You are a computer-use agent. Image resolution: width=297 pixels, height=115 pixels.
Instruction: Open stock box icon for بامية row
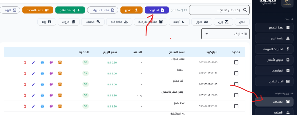[60, 73]
